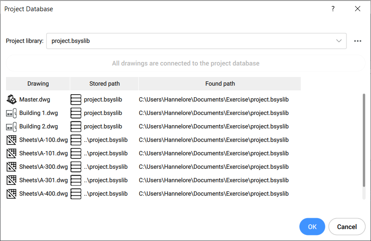Open the browse ellipsis button for library

point(358,41)
